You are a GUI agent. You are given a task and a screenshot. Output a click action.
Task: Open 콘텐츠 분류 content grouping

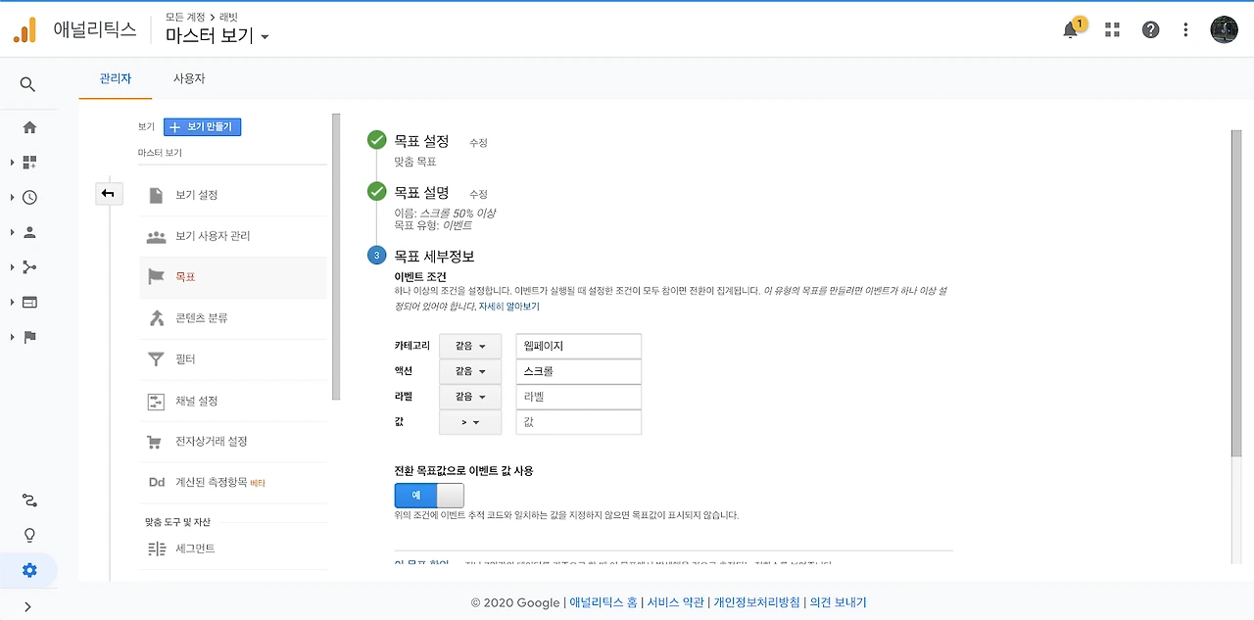233,318
